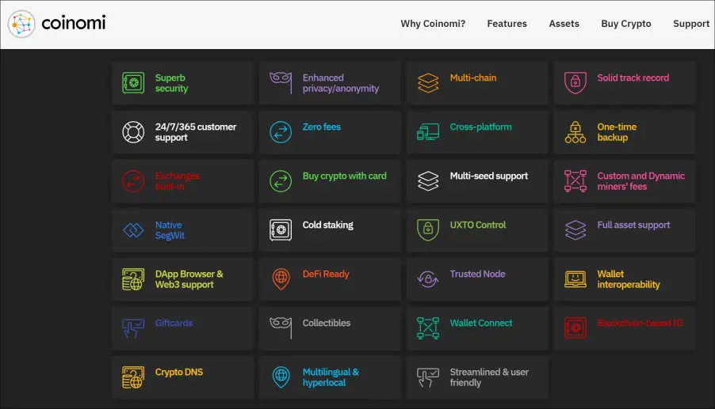Click the Cross-platform devices icon
Viewport: 715px width, 409px height.
[428, 132]
